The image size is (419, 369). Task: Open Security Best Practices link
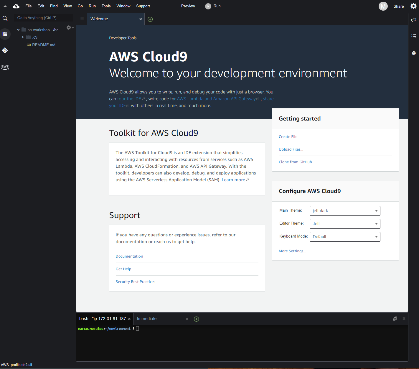(135, 282)
